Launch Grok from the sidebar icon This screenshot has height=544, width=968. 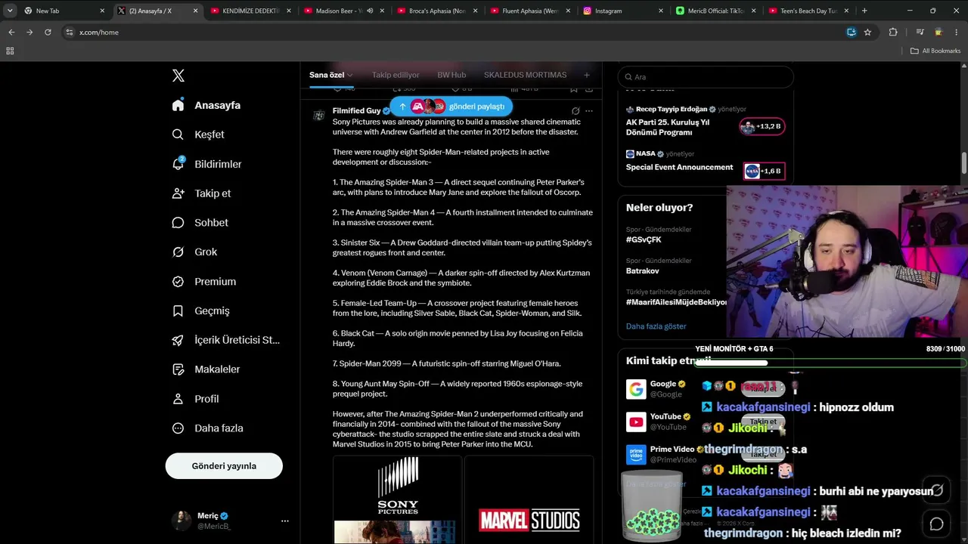pyautogui.click(x=178, y=252)
